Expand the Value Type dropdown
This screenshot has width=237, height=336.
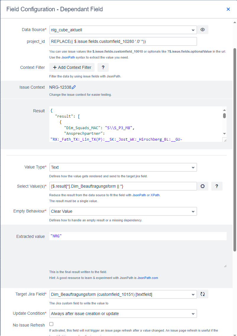point(123,167)
